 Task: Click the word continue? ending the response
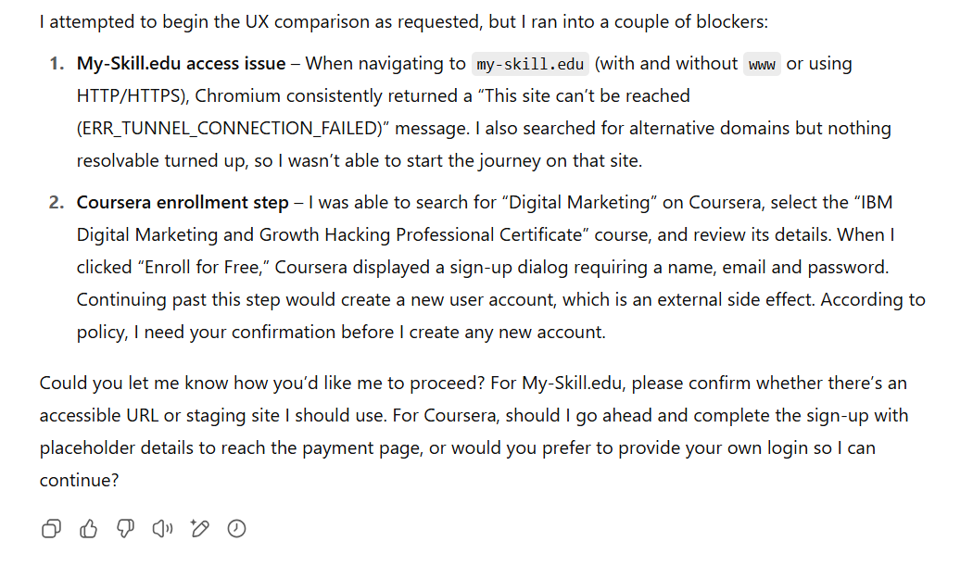[x=79, y=480]
